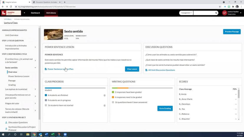244x137 pixels.
Task: Collapse the Sexto sentido section
Action: pos(35,68)
